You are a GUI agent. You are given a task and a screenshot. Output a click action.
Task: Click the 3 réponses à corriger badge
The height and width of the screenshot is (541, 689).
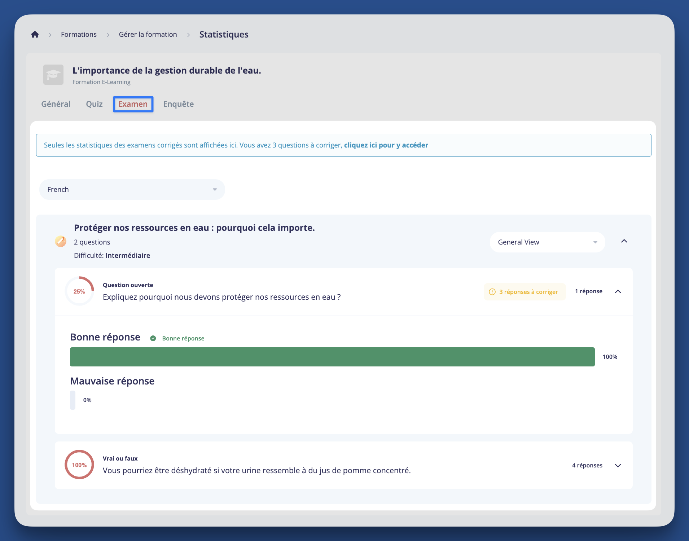[525, 292]
